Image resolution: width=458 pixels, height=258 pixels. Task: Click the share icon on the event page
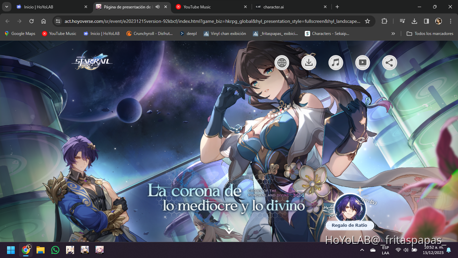coord(389,62)
